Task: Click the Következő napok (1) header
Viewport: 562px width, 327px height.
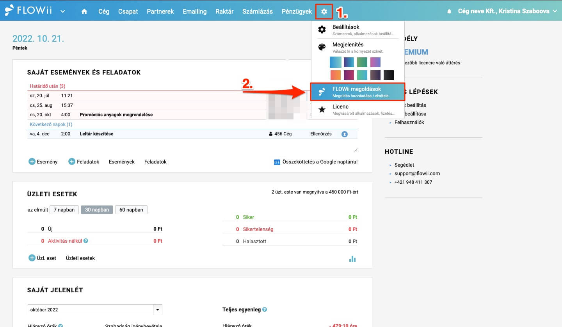Action: pyautogui.click(x=51, y=124)
